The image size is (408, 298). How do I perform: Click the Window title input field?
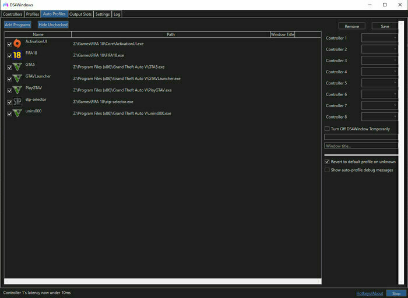[361, 146]
